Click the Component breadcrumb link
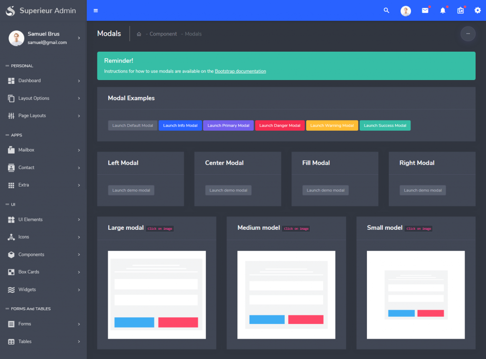 (163, 34)
